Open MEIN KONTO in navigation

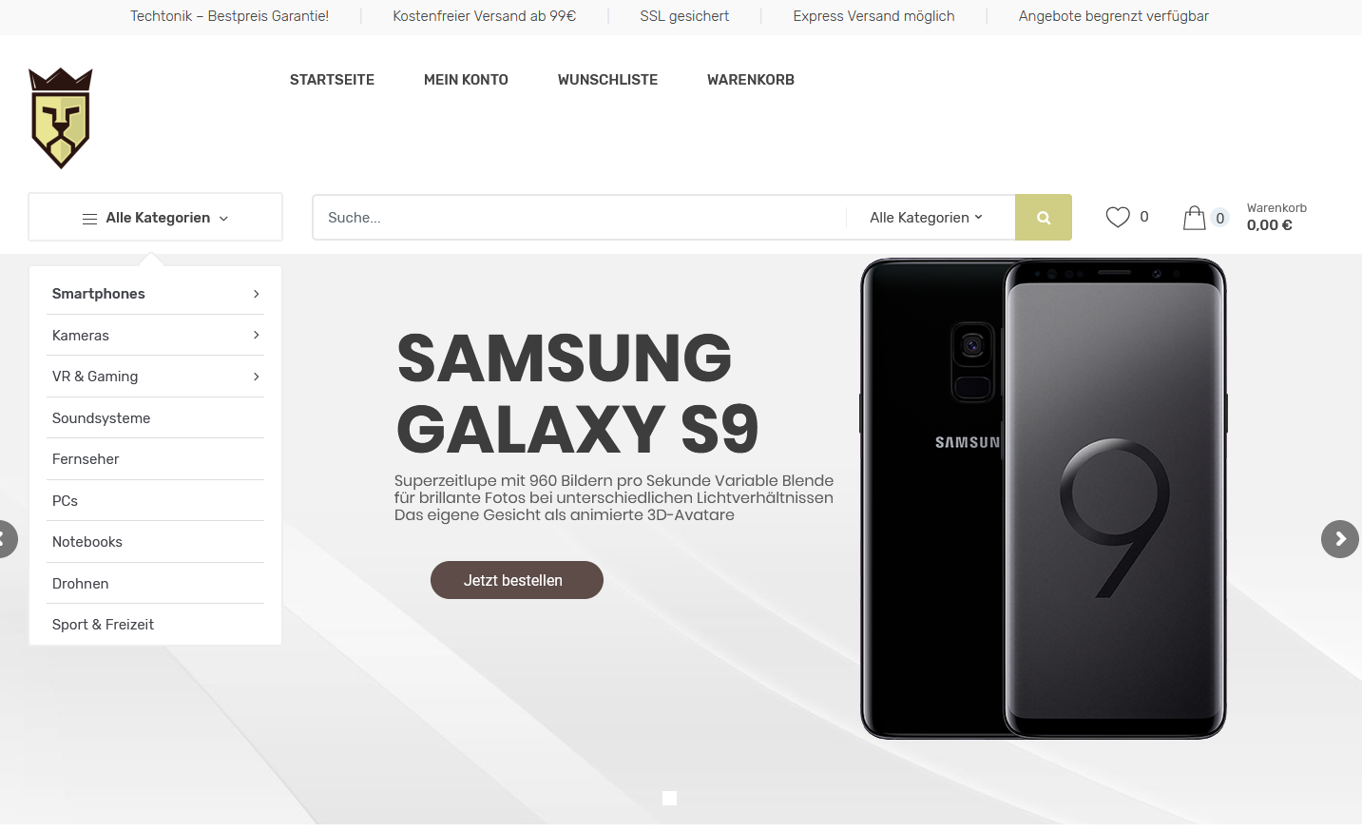[466, 80]
